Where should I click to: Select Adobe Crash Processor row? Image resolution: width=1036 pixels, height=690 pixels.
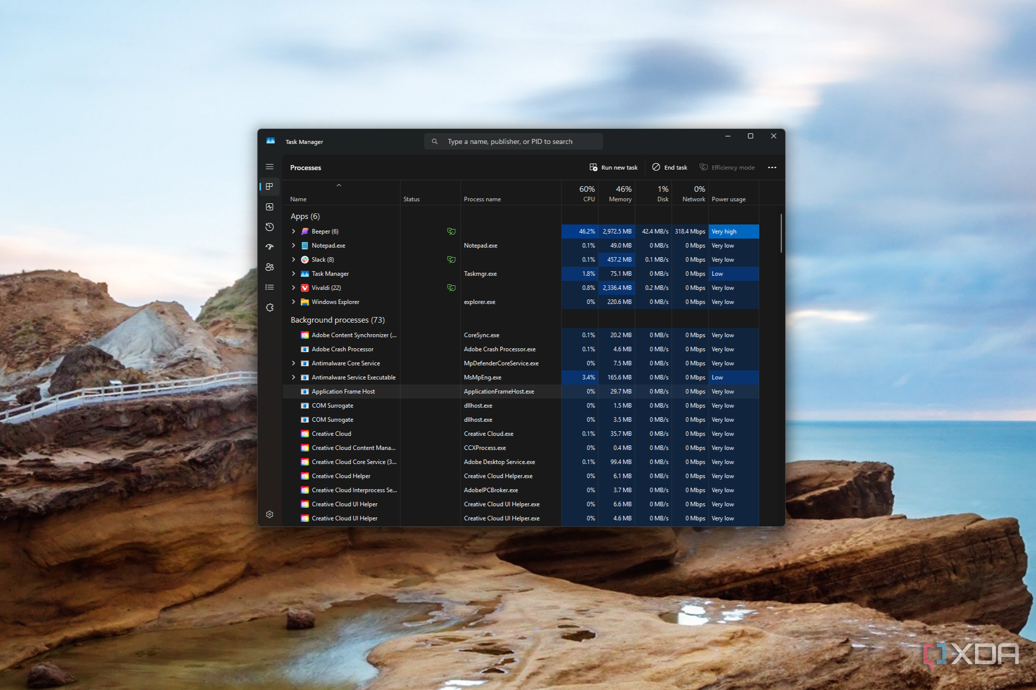tap(521, 349)
